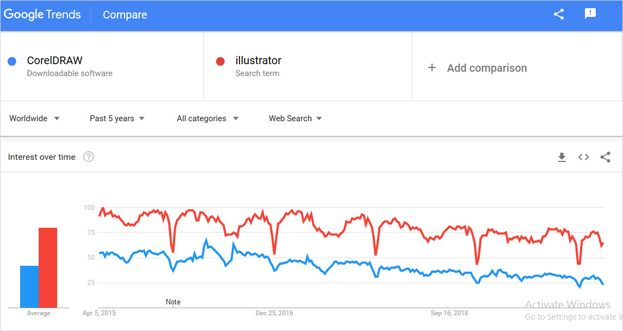The width and height of the screenshot is (623, 331).
Task: Click the Google Trends logo
Action: [x=42, y=15]
